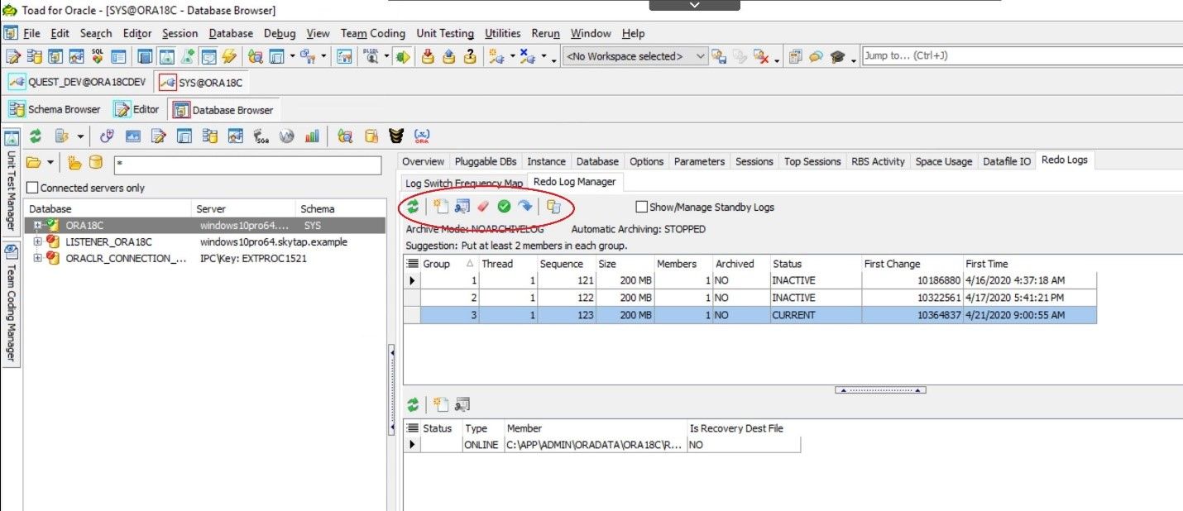The width and height of the screenshot is (1183, 511).
Task: Click the drop member icon in lower pane
Action: click(462, 404)
